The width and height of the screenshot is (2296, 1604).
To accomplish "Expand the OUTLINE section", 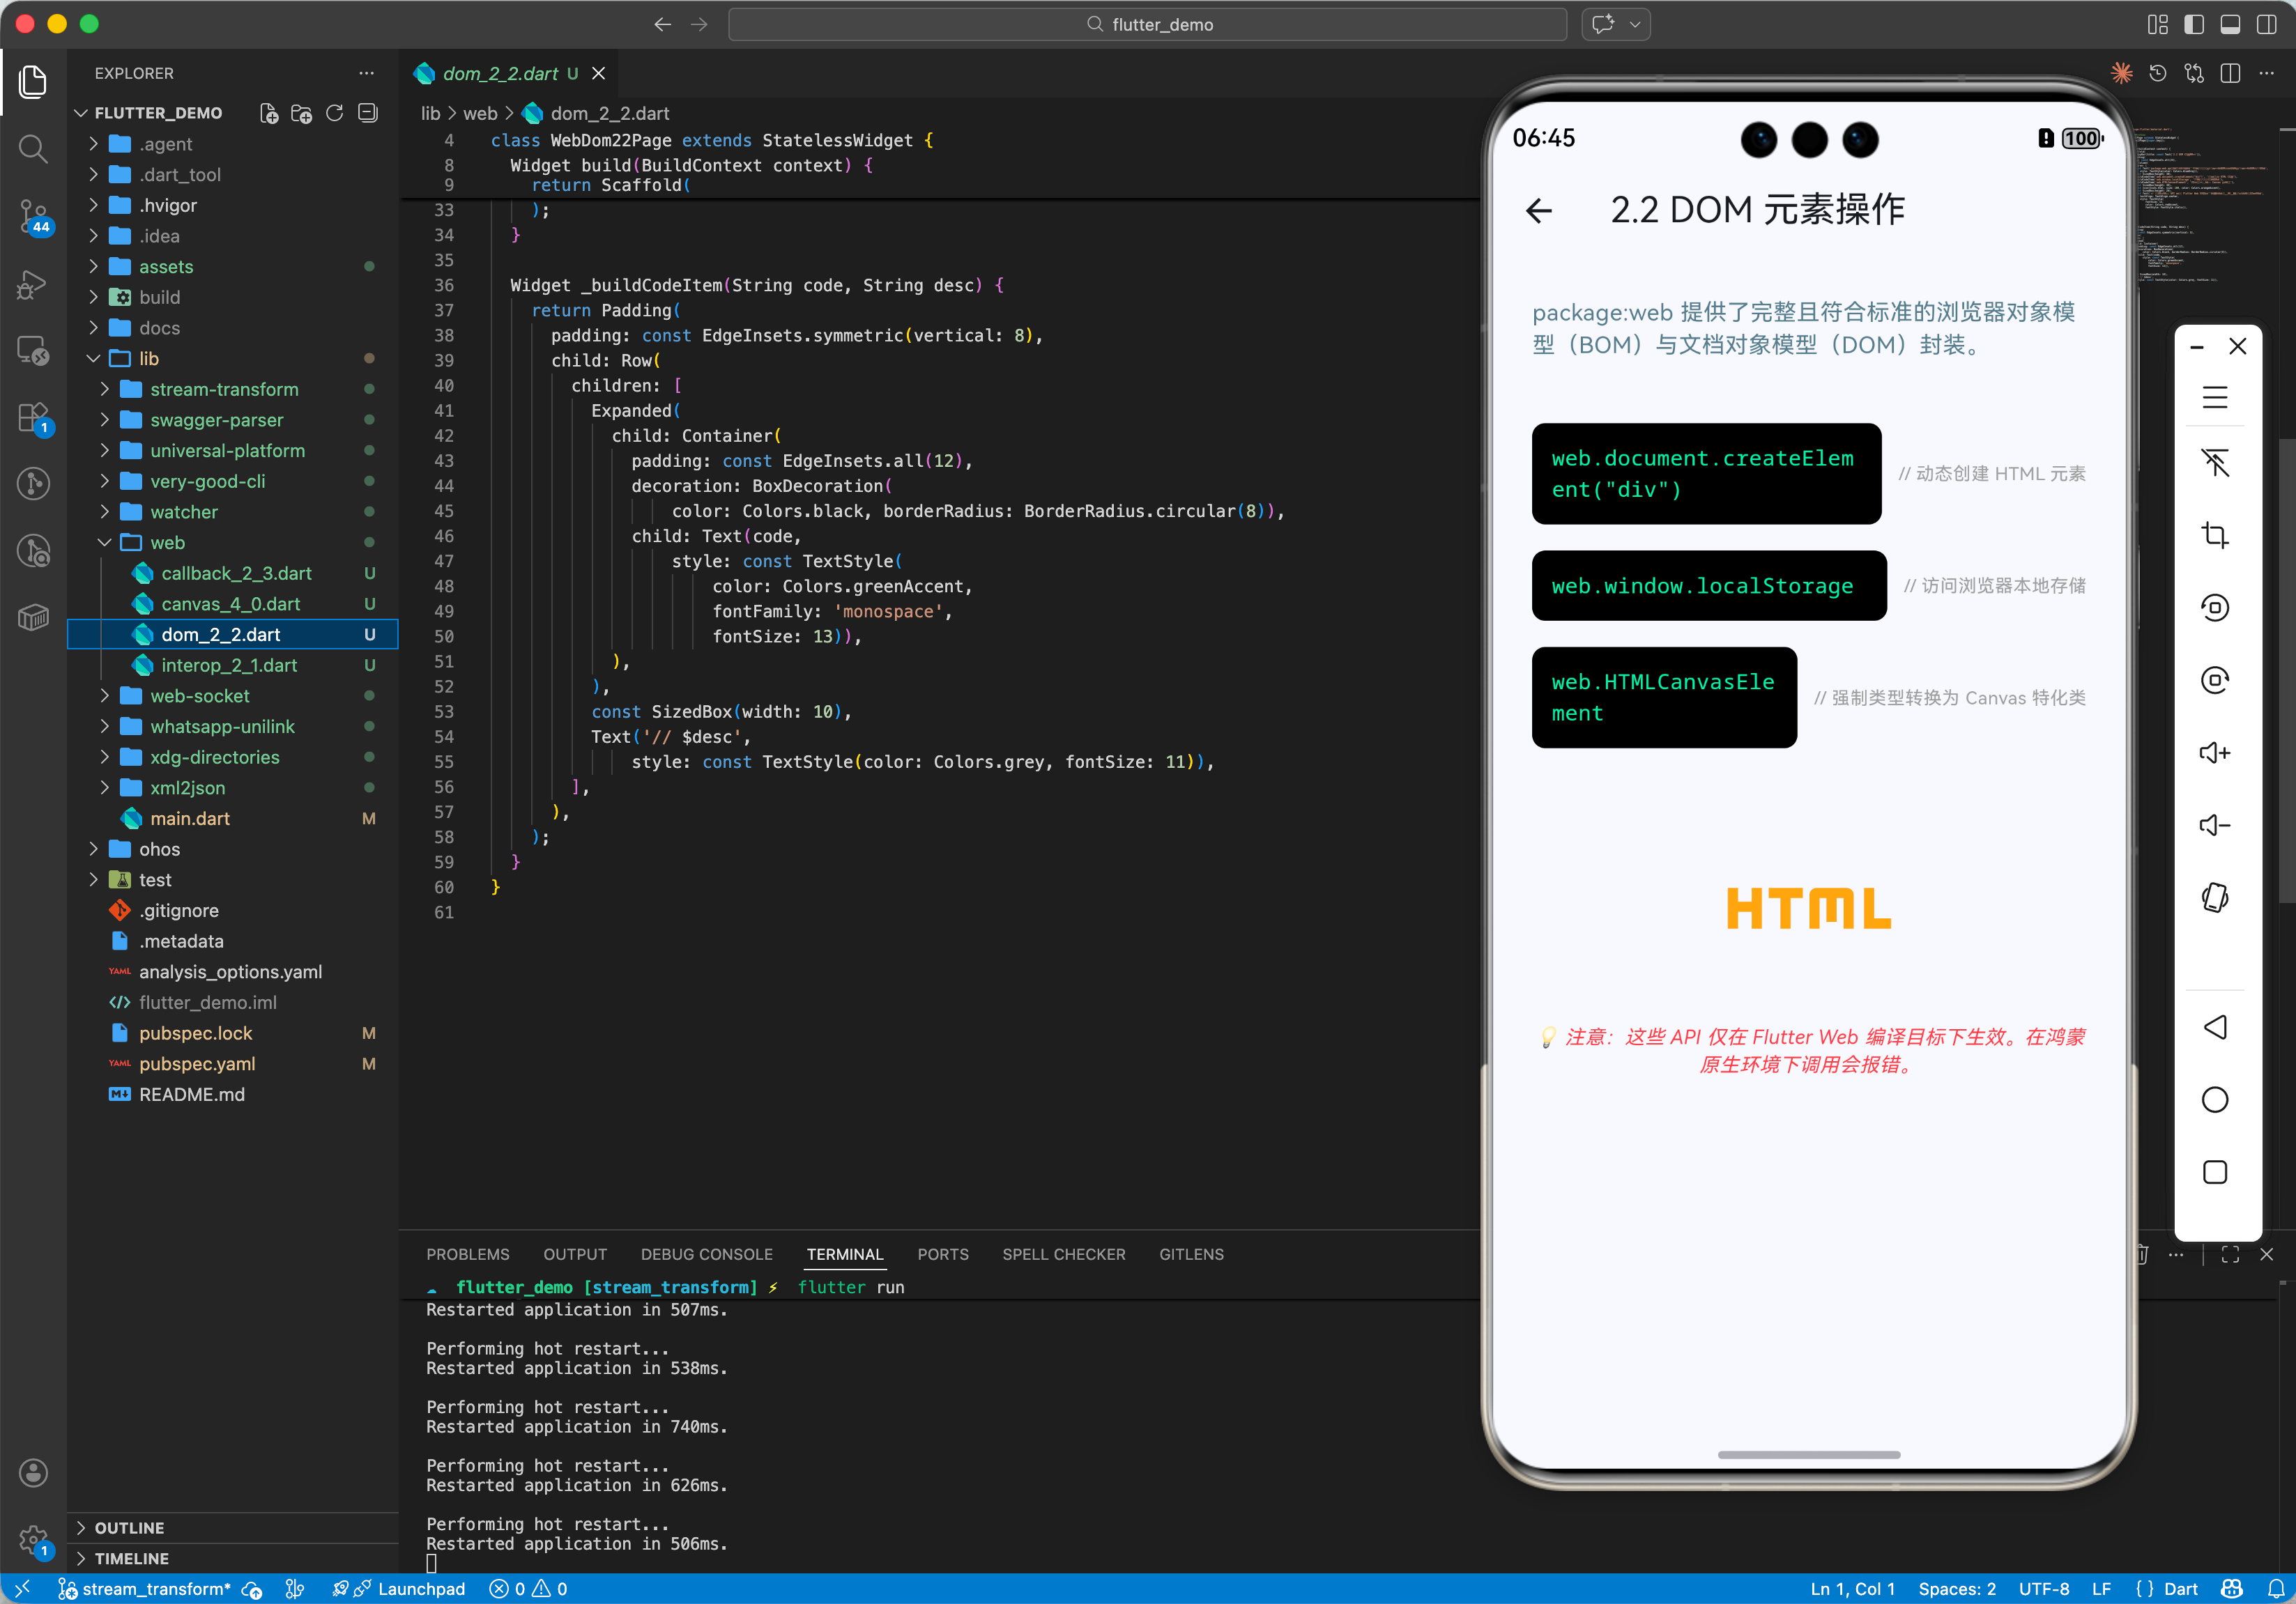I will click(129, 1527).
